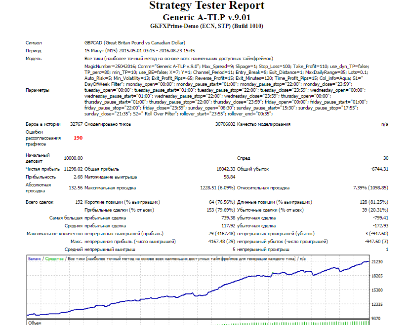The image size is (409, 325).
Task: Click the 'Прибыльность' label
Action: (x=41, y=177)
